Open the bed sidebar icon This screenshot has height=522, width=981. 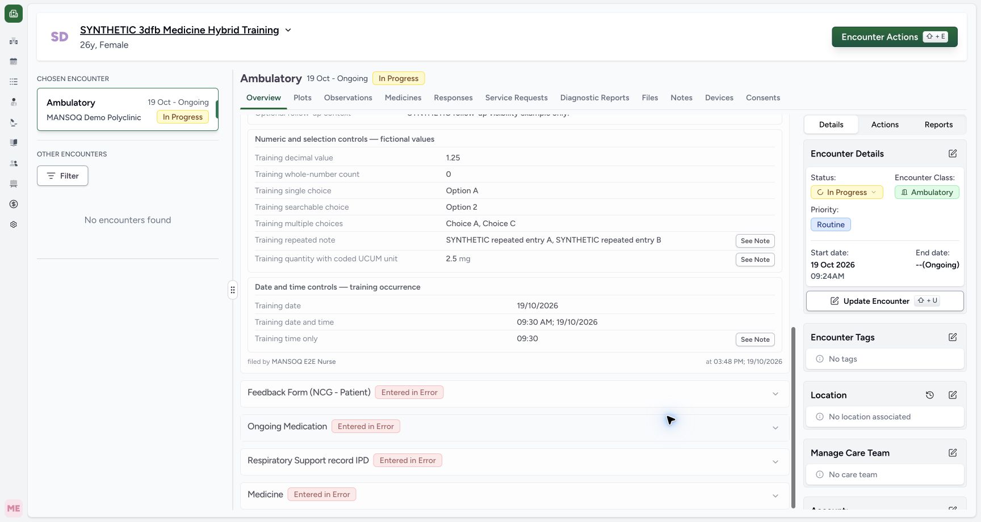(x=14, y=184)
